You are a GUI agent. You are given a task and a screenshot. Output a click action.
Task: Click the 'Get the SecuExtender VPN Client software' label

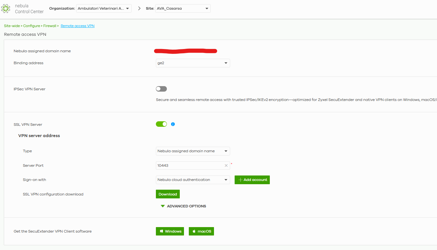click(53, 231)
